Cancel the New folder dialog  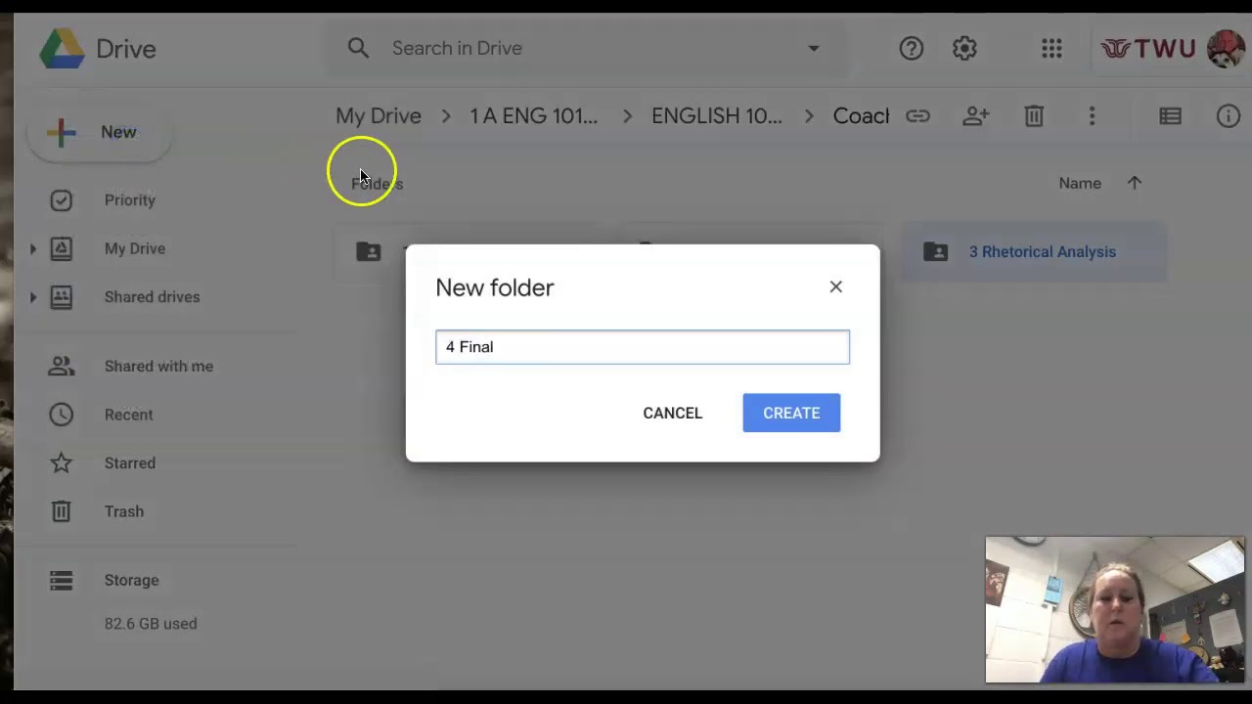pos(673,413)
